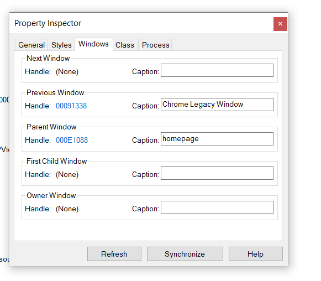Follow Previous Window handle 00091338 link
The image size is (321, 281).
[x=71, y=106]
